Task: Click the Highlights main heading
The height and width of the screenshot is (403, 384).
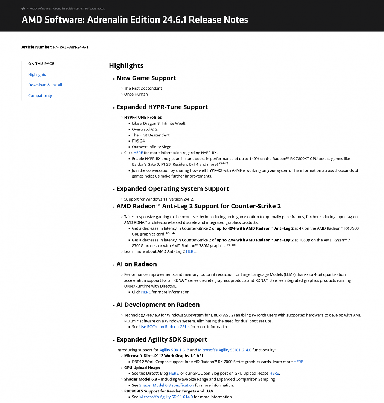Action: click(126, 66)
